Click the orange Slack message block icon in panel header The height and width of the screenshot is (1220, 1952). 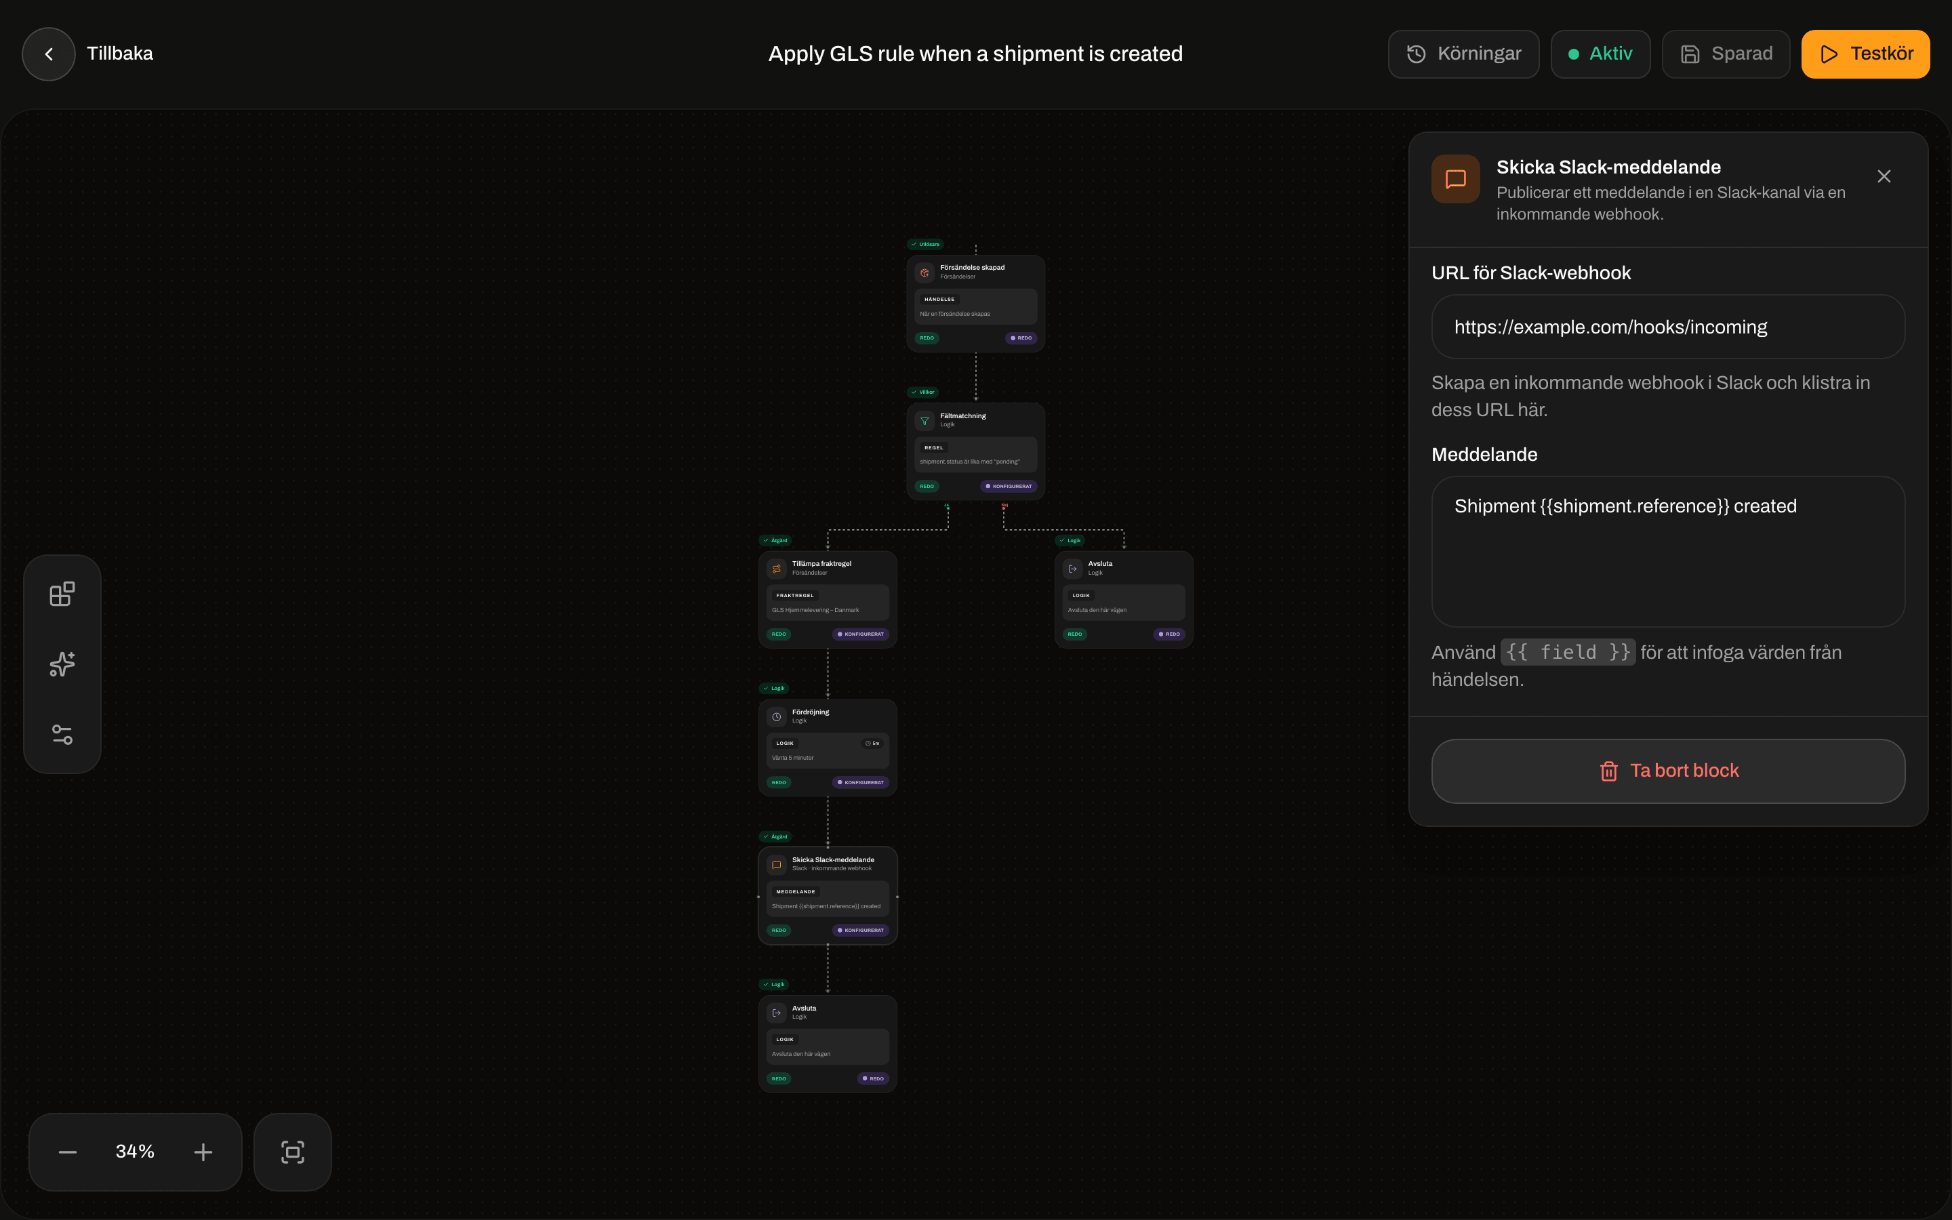[1455, 179]
